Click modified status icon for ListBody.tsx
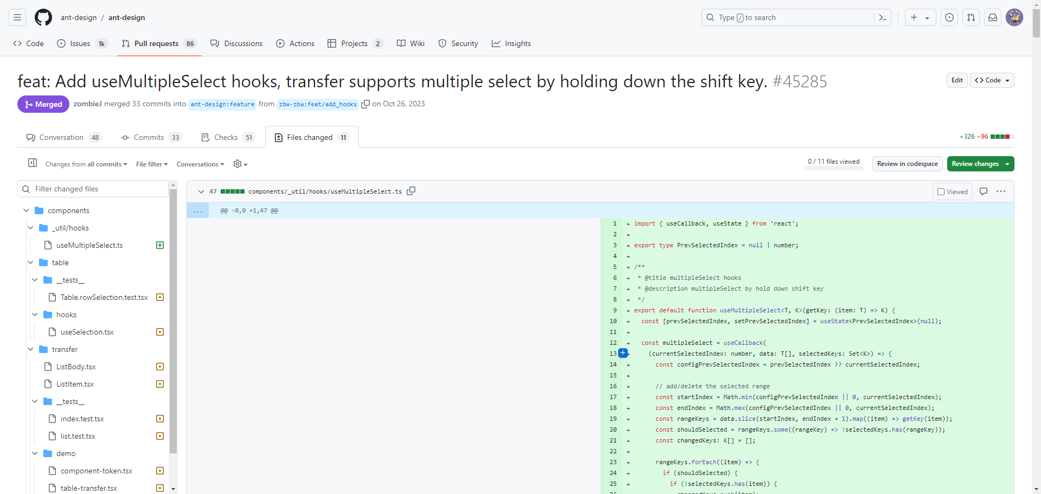1041x494 pixels. (x=160, y=367)
